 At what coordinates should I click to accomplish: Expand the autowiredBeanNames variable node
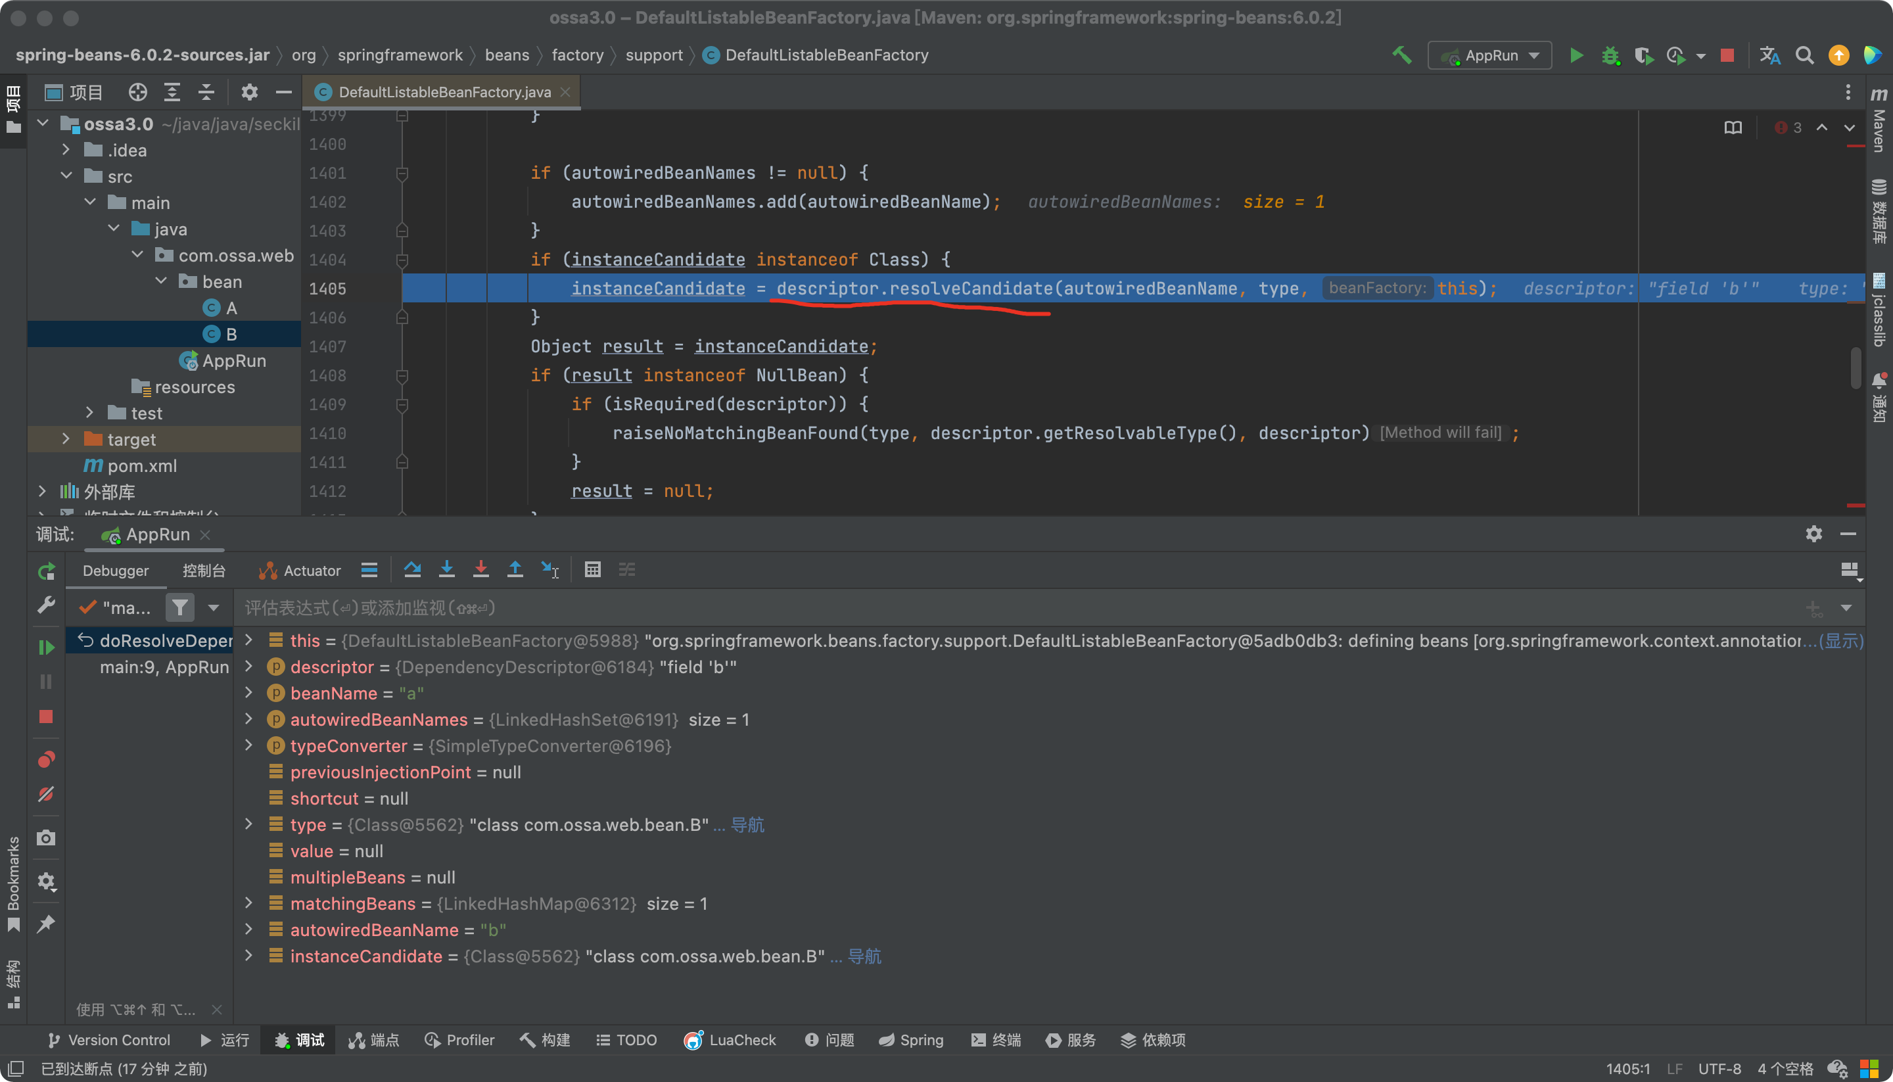(x=252, y=719)
